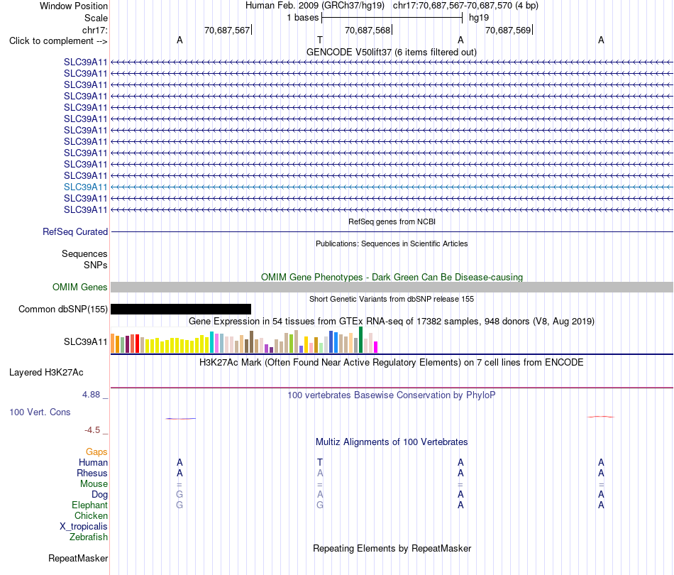Click position label 70,687,567
The width and height of the screenshot is (674, 575).
tap(227, 30)
